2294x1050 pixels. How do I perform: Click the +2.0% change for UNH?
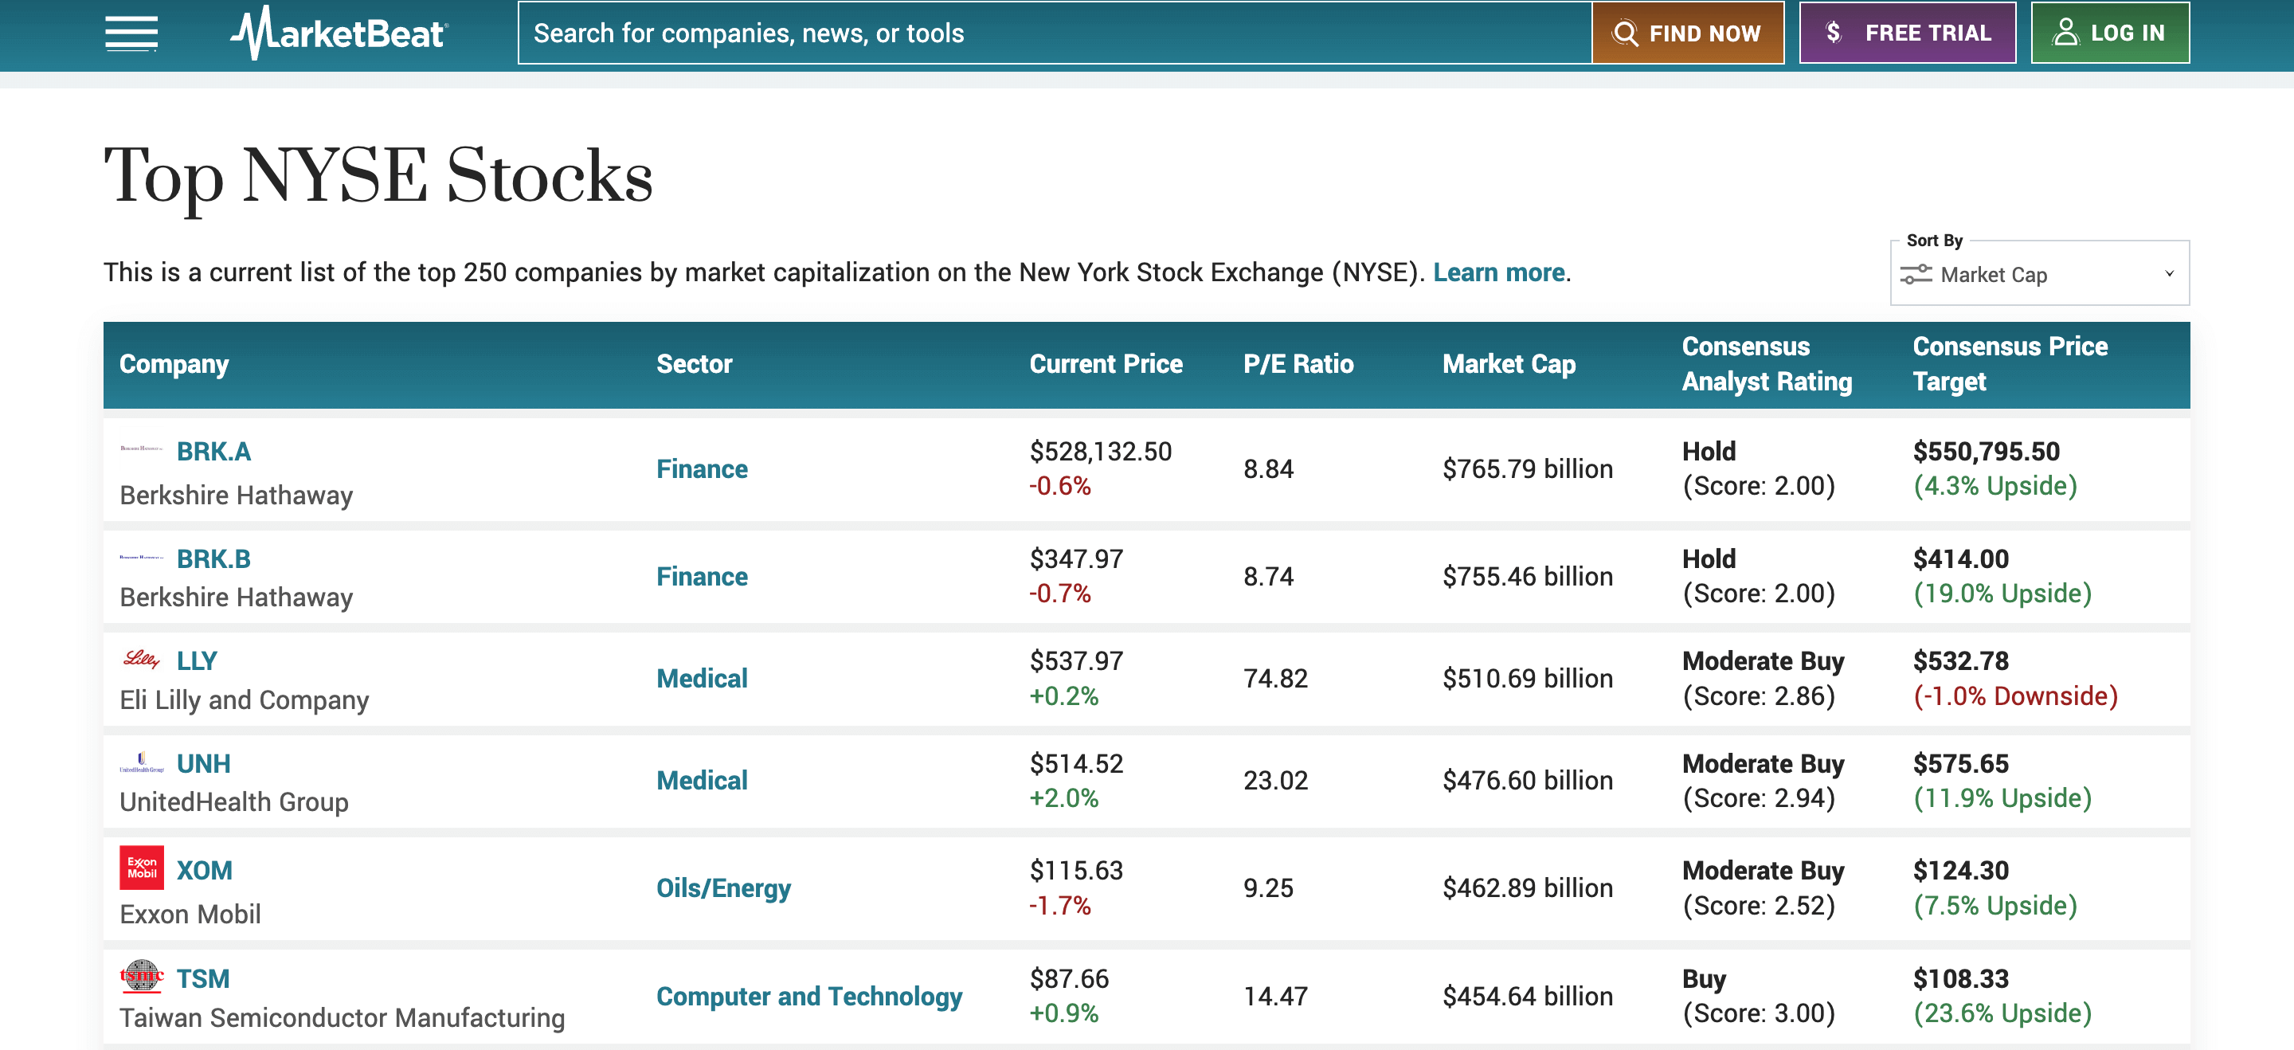click(x=1064, y=799)
